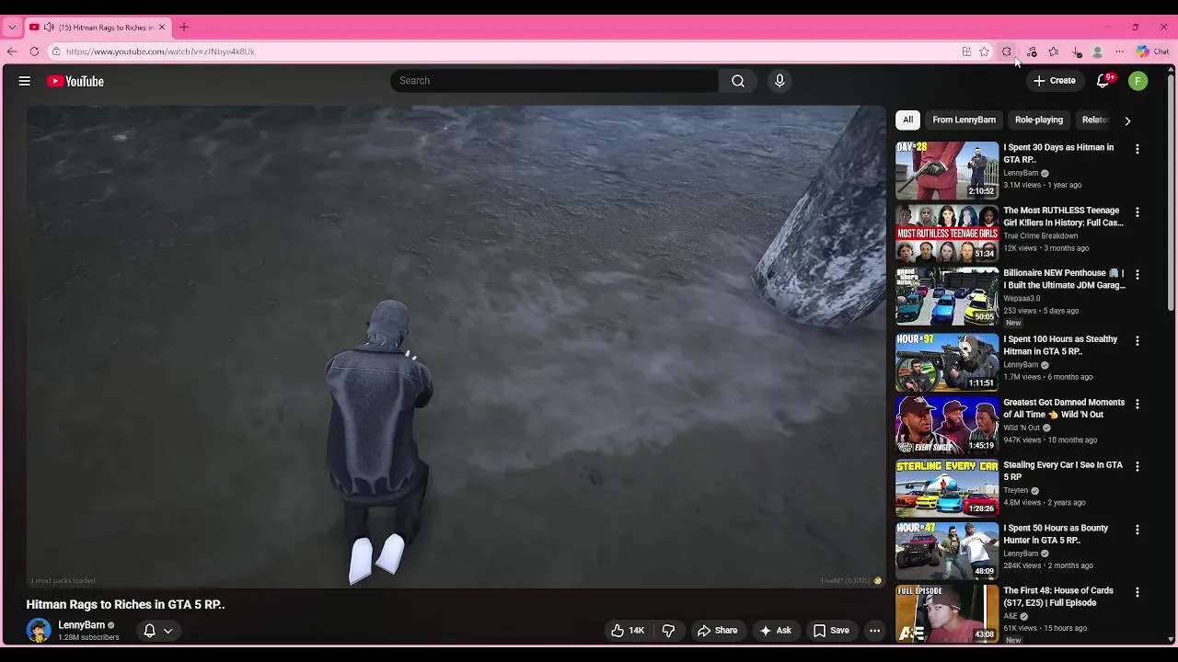Reload the page with refresh icon
Viewport: 1178px width, 662px height.
tap(34, 51)
